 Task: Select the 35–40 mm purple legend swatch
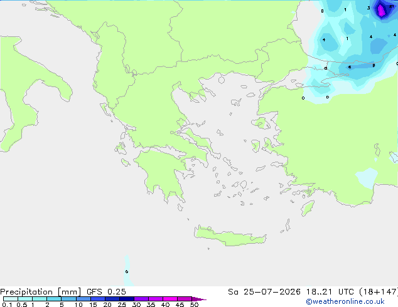(156, 299)
